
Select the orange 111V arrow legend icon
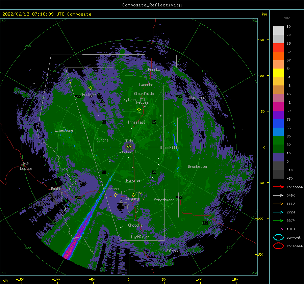278,204
